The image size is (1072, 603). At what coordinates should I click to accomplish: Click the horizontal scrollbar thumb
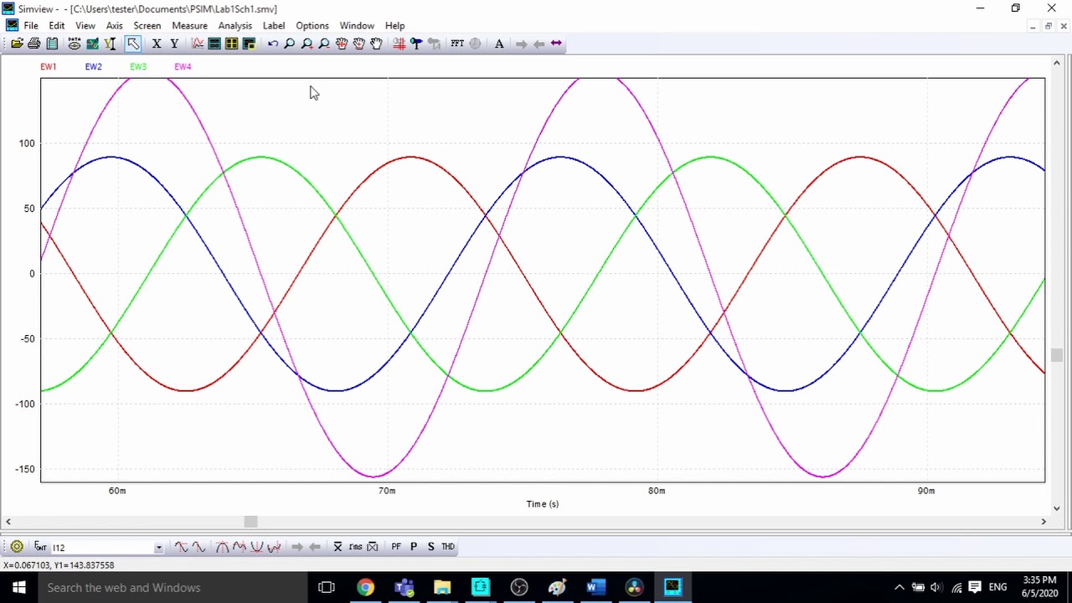pos(250,522)
